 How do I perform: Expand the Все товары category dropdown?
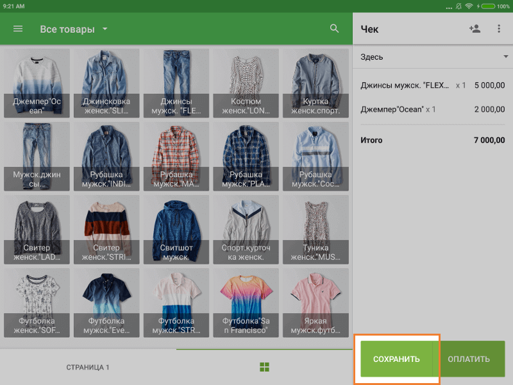pos(74,30)
